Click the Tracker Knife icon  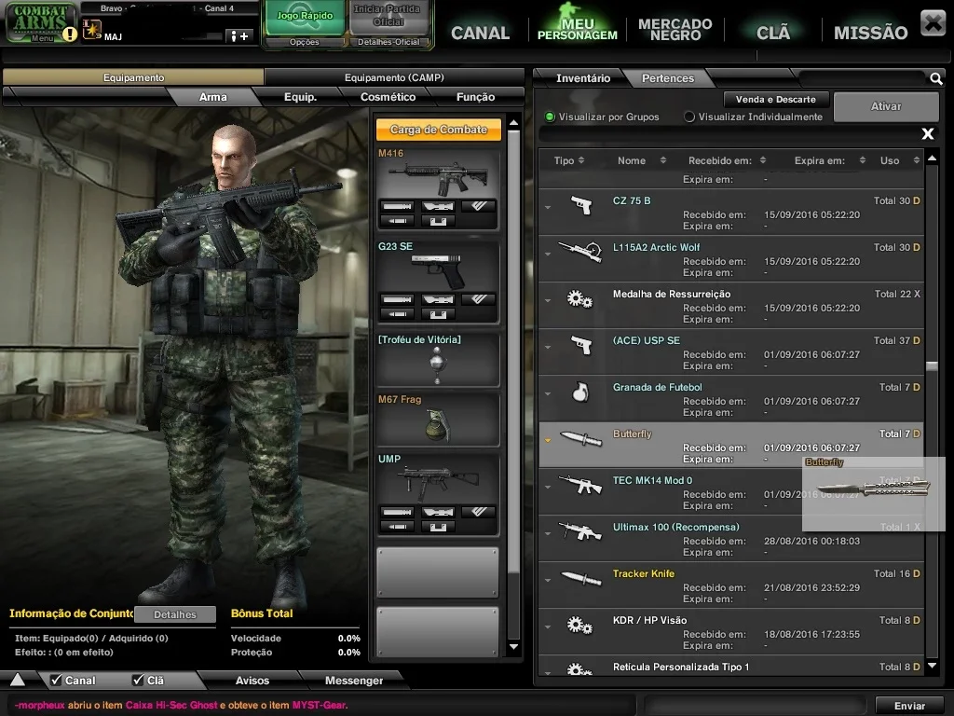[x=580, y=578]
